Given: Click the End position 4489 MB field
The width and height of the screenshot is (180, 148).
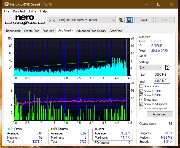Looking at the screenshot, I should 162,81.
